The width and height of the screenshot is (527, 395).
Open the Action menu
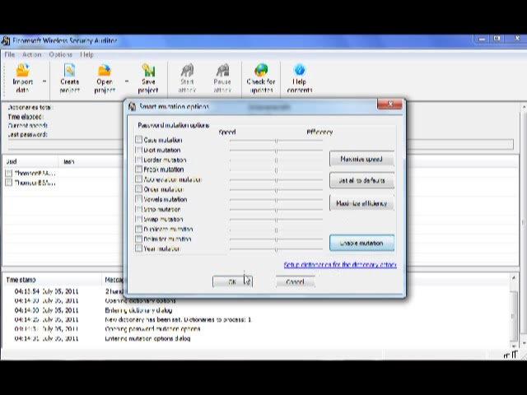(31, 54)
